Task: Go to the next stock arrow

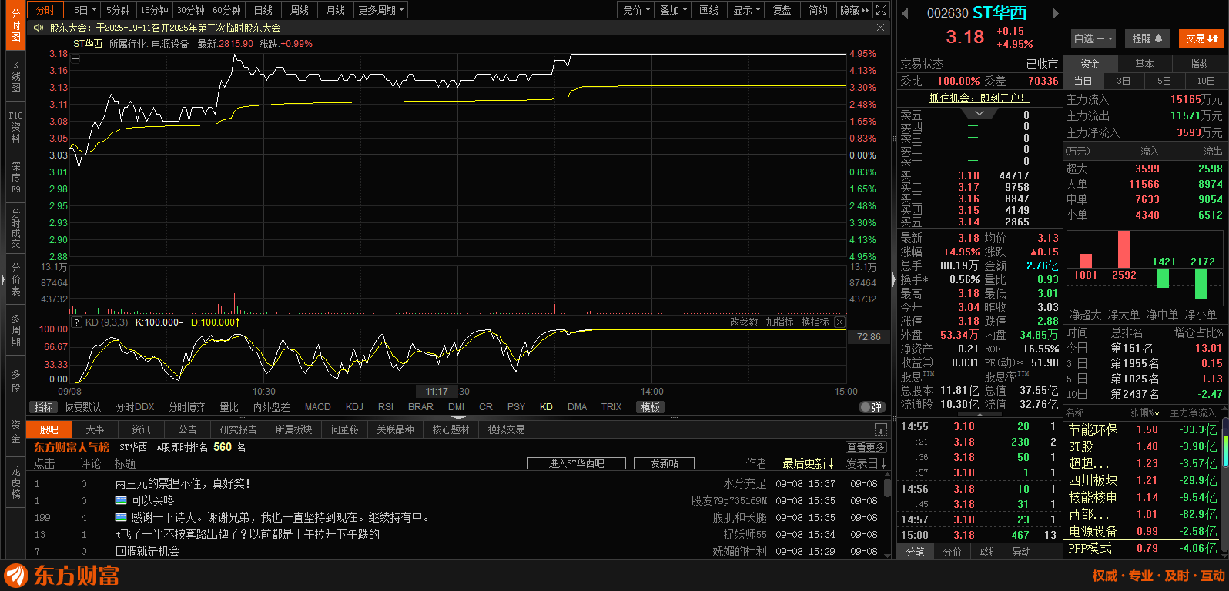Action: pos(1056,13)
